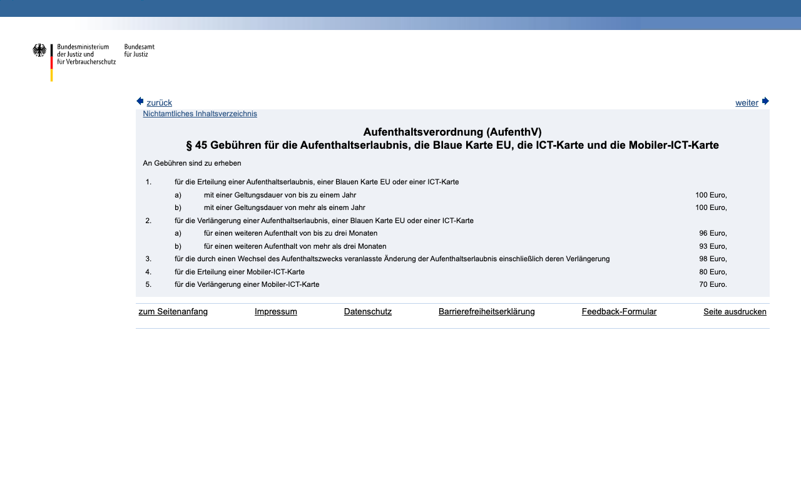Image resolution: width=801 pixels, height=500 pixels.
Task: Click the 98 Euro fee value
Action: pyautogui.click(x=713, y=259)
